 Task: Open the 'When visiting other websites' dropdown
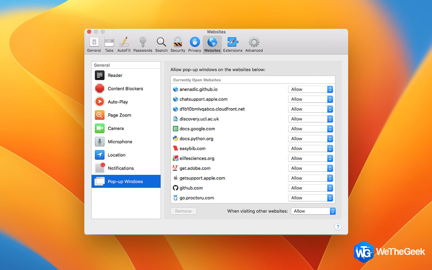coord(313,211)
